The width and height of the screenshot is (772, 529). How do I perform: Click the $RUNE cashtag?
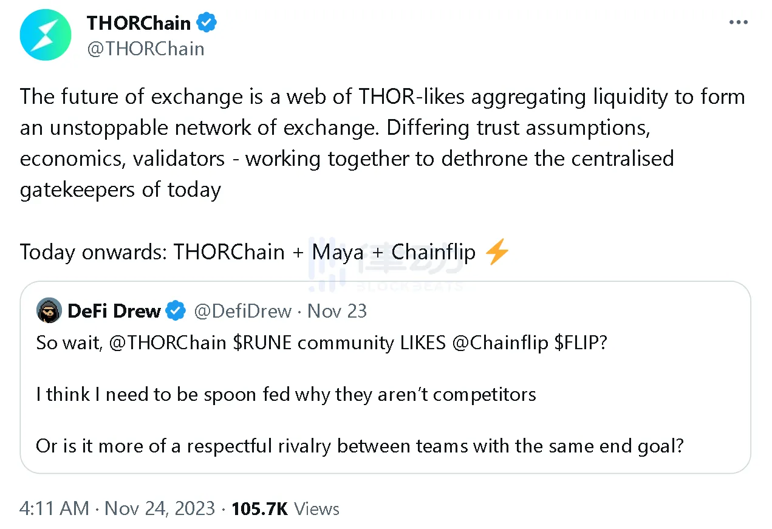tap(263, 343)
